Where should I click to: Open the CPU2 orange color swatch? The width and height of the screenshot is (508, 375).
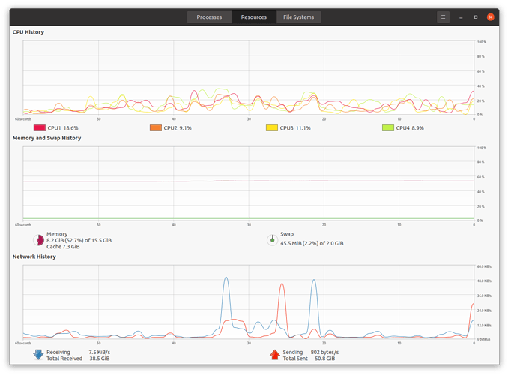156,127
